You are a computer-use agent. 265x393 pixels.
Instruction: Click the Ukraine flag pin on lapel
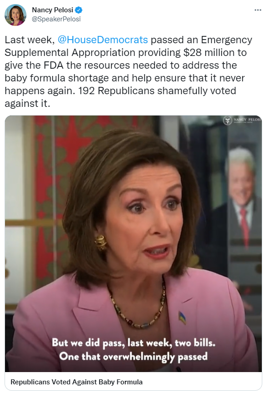(182, 317)
